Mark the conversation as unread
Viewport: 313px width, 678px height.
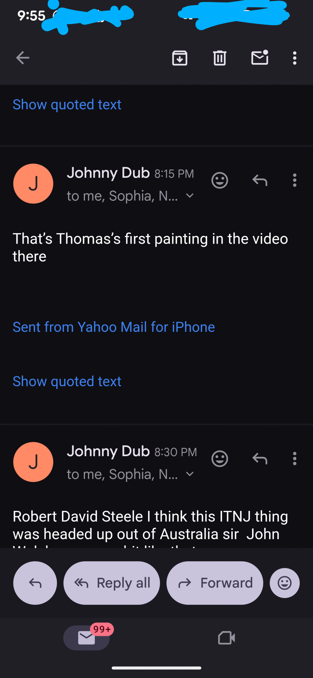[260, 58]
